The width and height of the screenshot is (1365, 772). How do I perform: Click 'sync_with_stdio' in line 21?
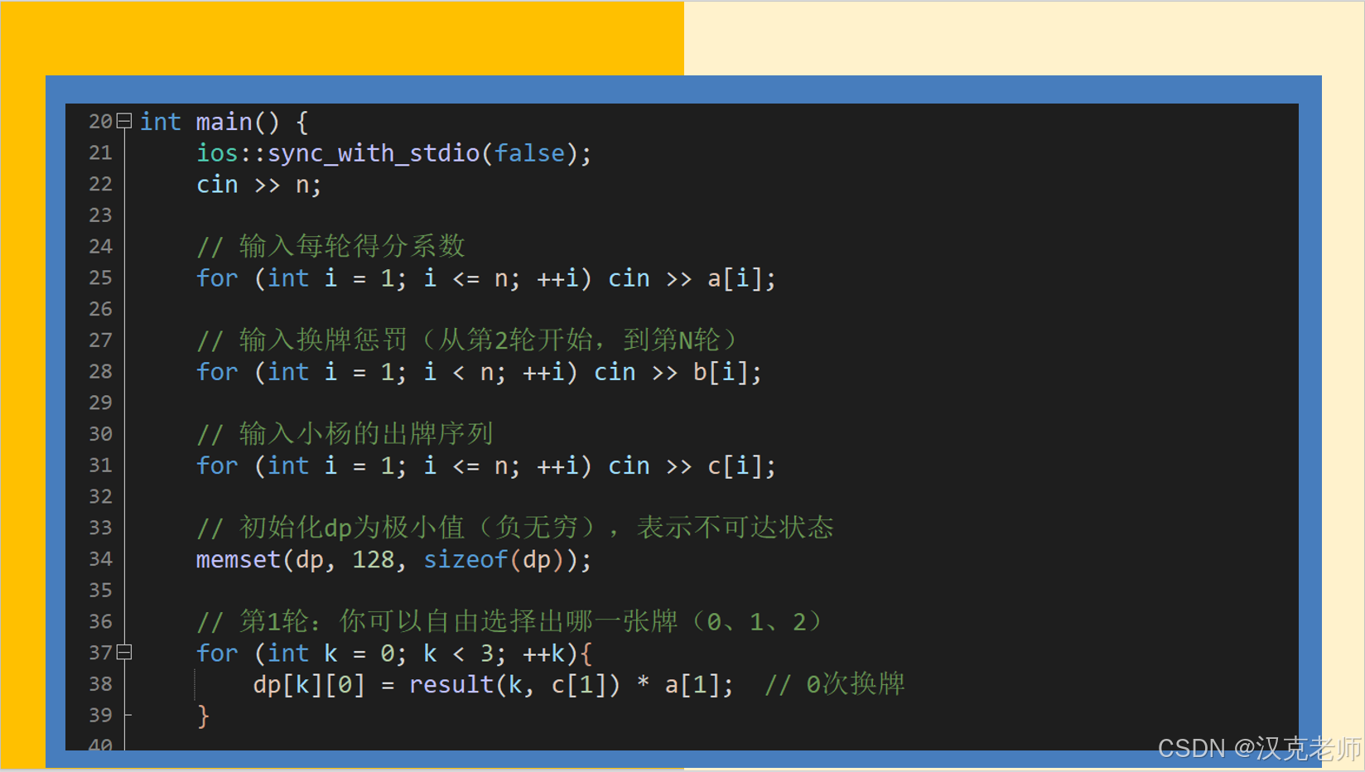click(374, 153)
